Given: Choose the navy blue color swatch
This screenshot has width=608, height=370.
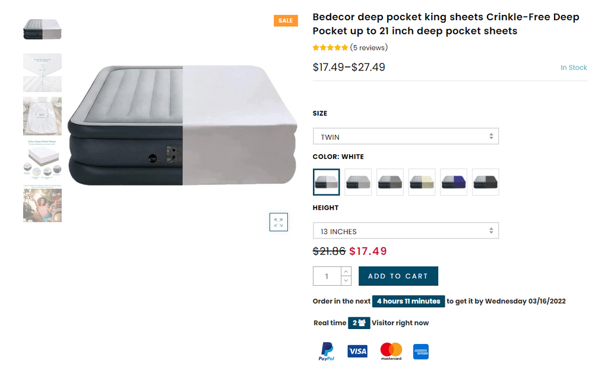Looking at the screenshot, I should [x=454, y=182].
